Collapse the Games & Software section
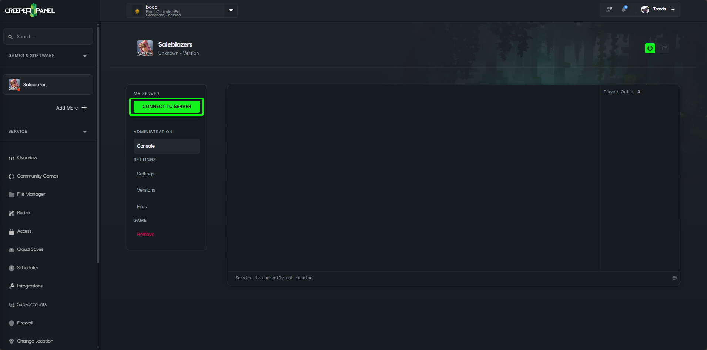 click(85, 56)
